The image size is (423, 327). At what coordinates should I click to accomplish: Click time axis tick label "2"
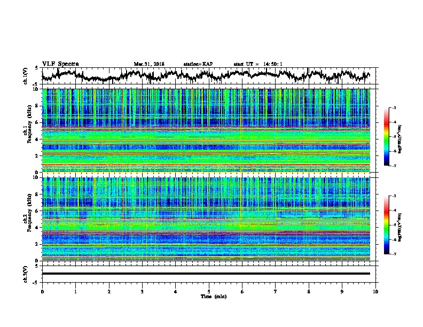[109, 291]
